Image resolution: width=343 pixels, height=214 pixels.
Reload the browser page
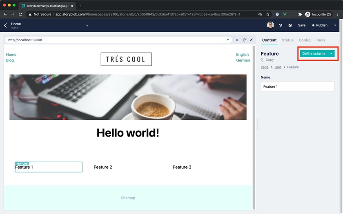tap(20, 14)
